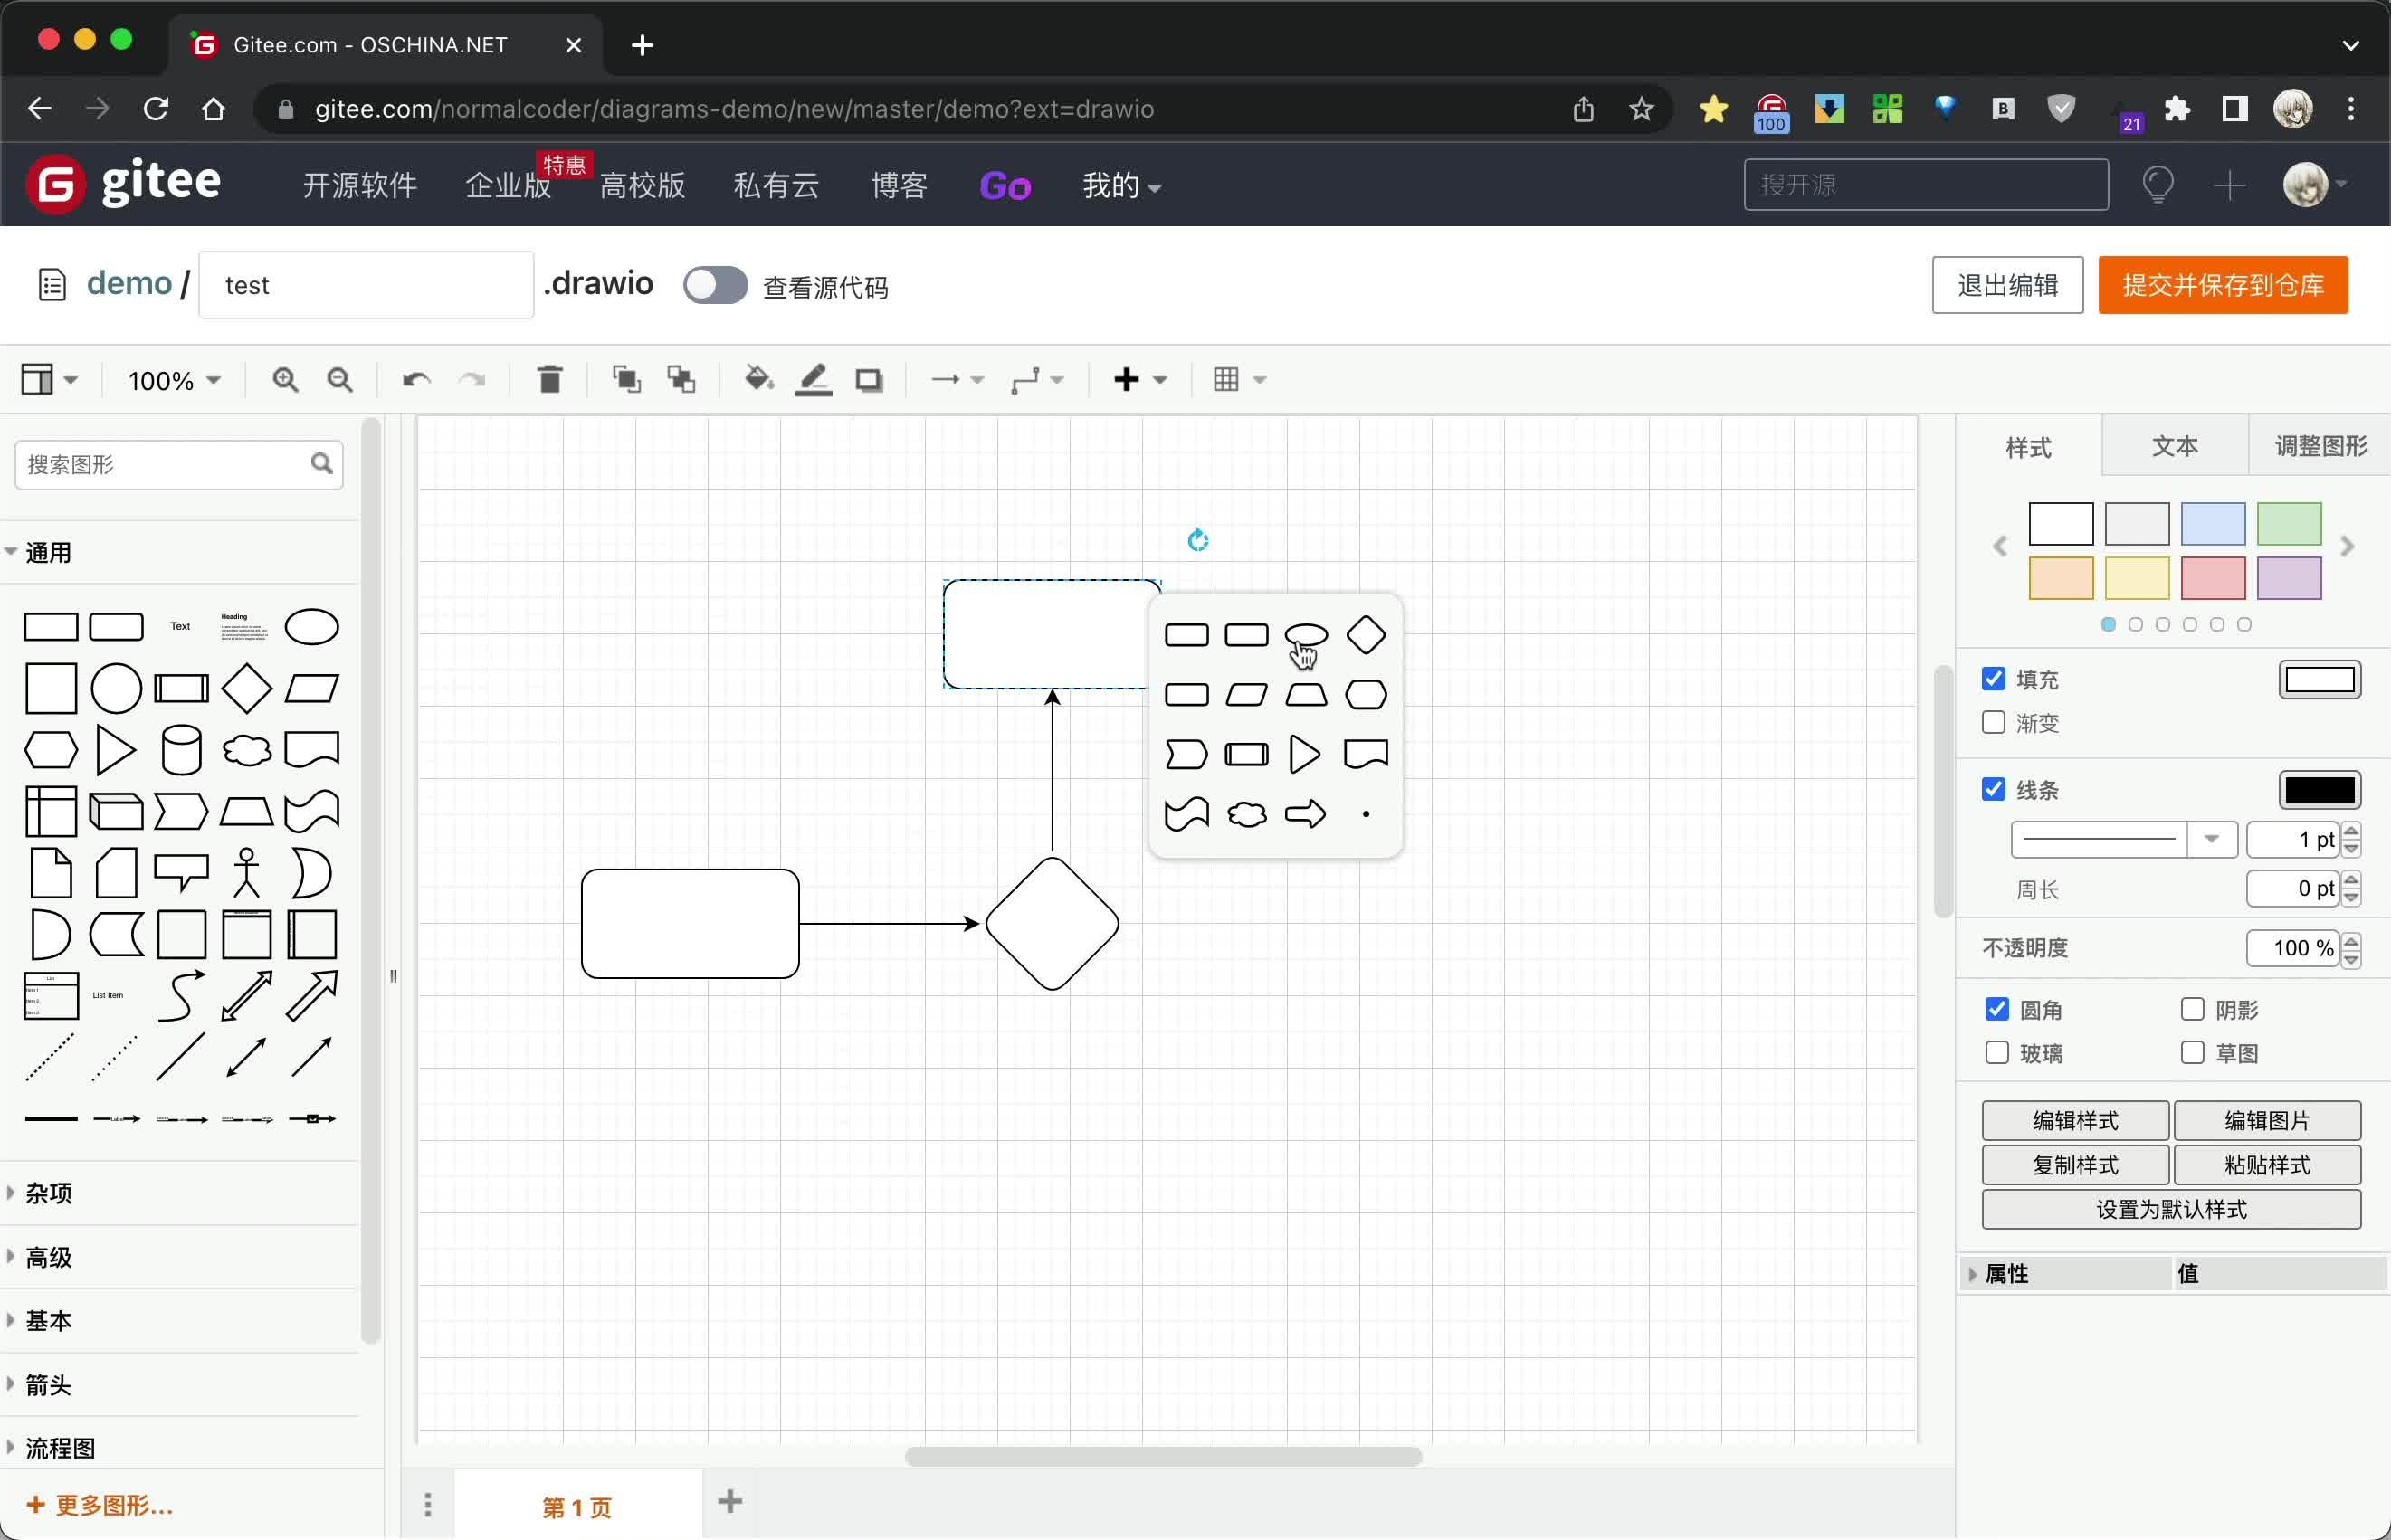Apply shadow using the shadow toolbar icon
The width and height of the screenshot is (2391, 1540).
click(869, 380)
